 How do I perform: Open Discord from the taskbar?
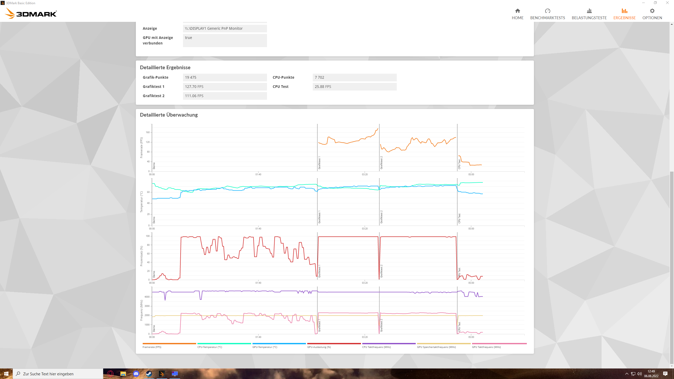pos(136,373)
